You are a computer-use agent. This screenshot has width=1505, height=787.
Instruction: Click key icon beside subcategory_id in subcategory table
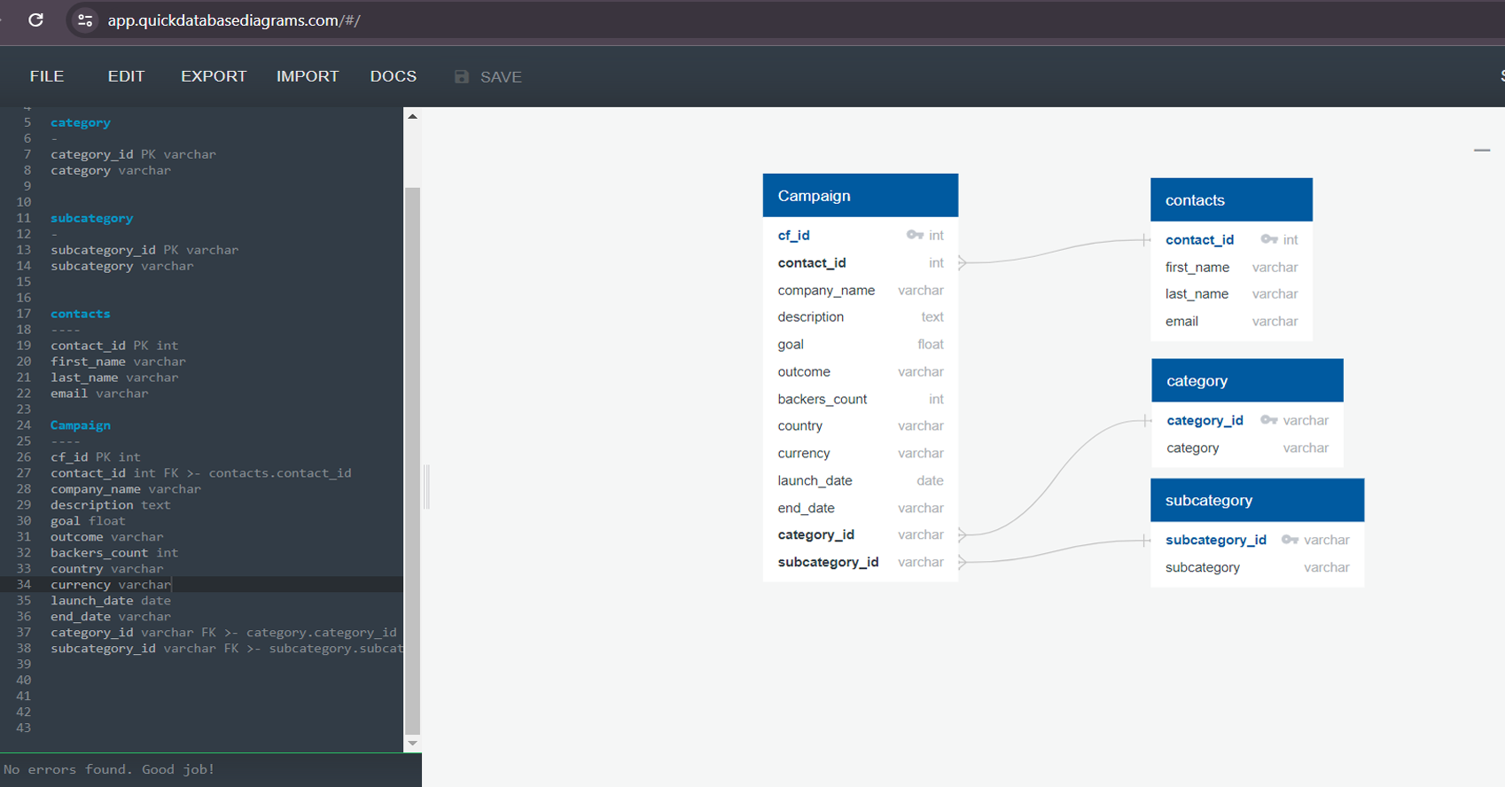(x=1290, y=540)
